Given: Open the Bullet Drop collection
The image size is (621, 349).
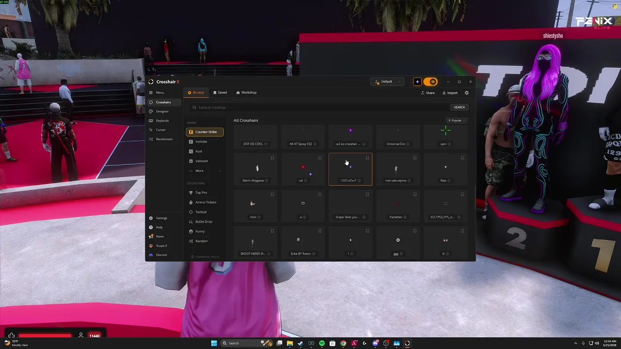Looking at the screenshot, I should pyautogui.click(x=204, y=222).
